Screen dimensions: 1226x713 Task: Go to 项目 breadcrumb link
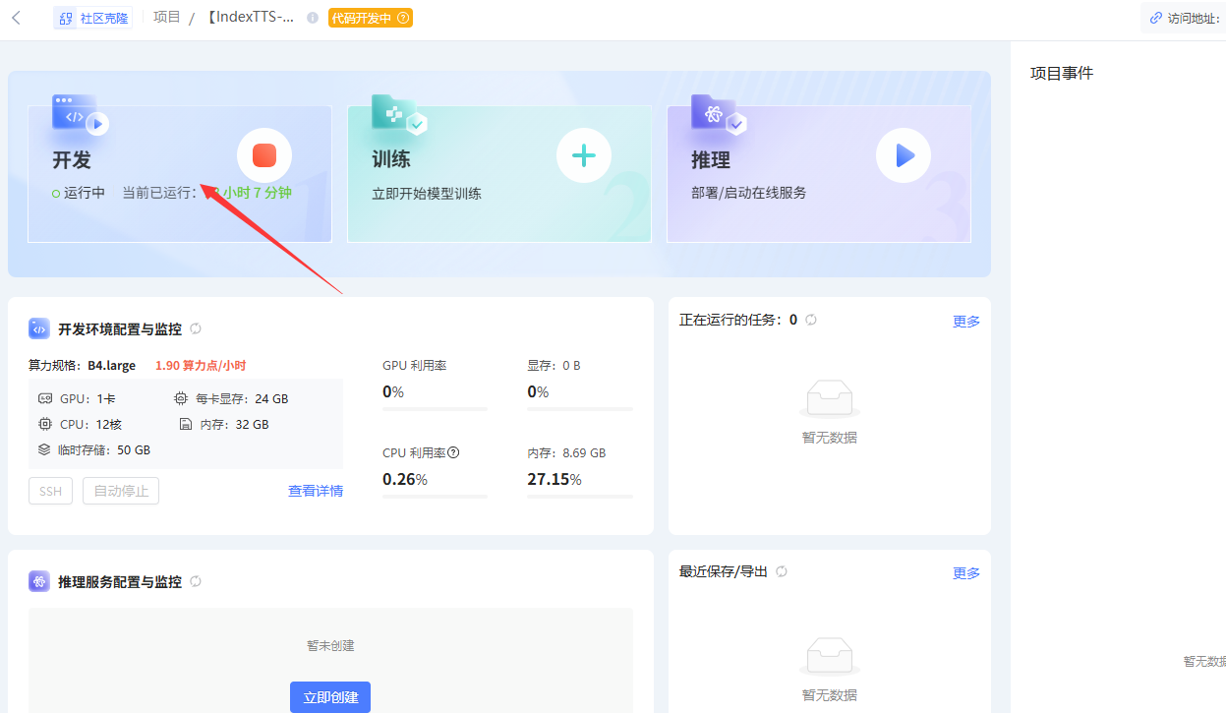(x=167, y=18)
